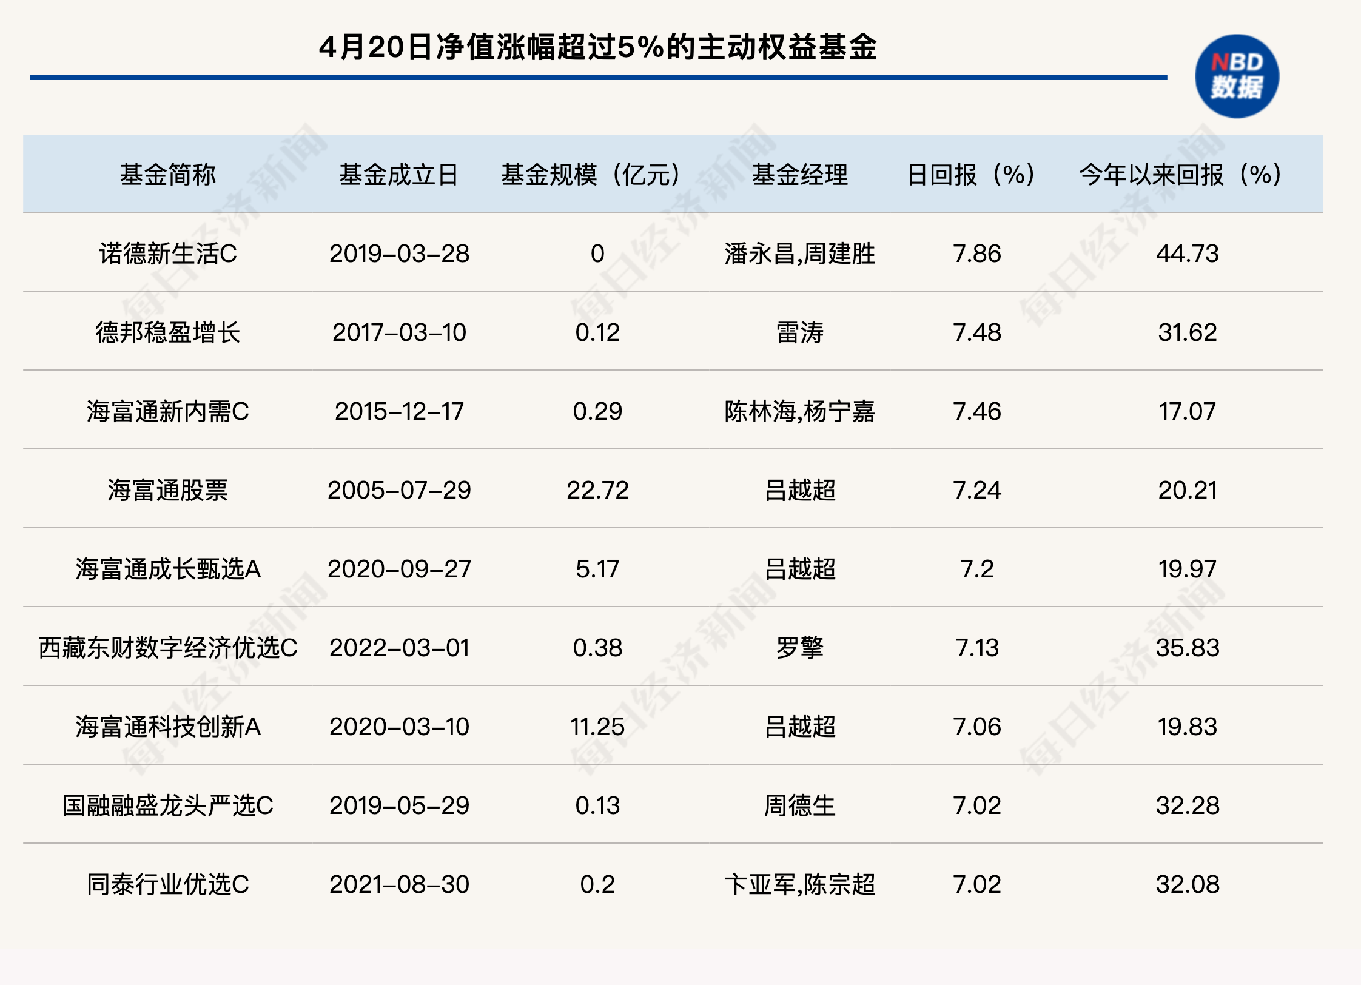Click the date 2017-03-10
Image resolution: width=1361 pixels, height=985 pixels.
(399, 332)
